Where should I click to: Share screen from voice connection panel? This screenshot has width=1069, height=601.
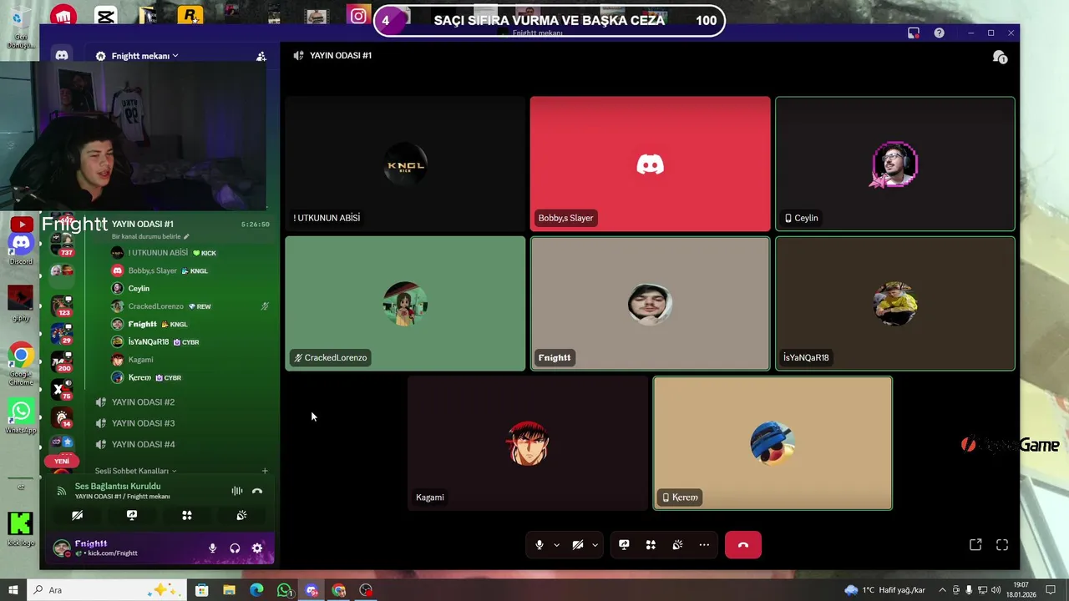132,516
